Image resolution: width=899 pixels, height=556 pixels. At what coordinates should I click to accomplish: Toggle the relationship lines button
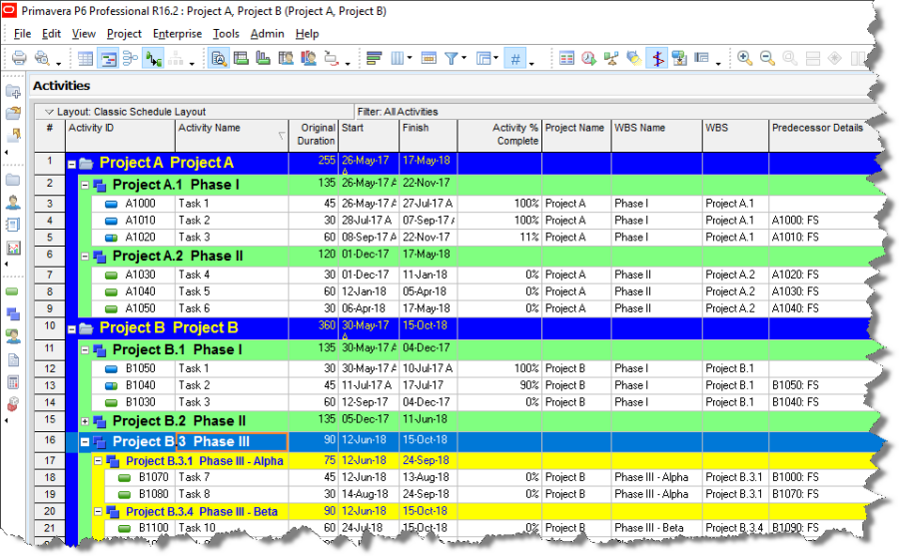[x=153, y=58]
